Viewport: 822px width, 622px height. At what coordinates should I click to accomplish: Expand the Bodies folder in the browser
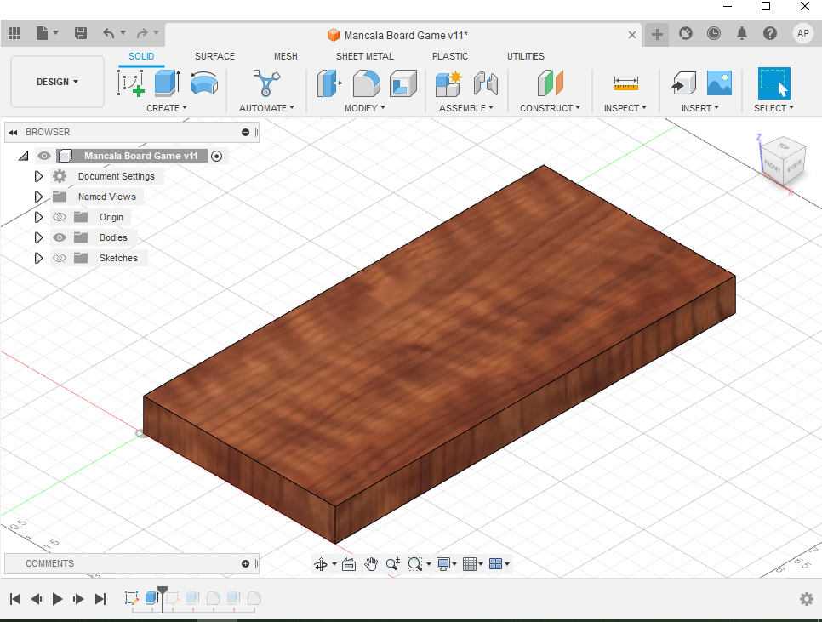pos(38,237)
